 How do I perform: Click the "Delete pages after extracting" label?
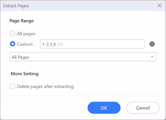(x=45, y=86)
